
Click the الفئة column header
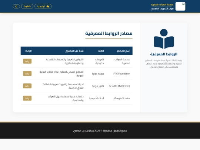(101, 51)
